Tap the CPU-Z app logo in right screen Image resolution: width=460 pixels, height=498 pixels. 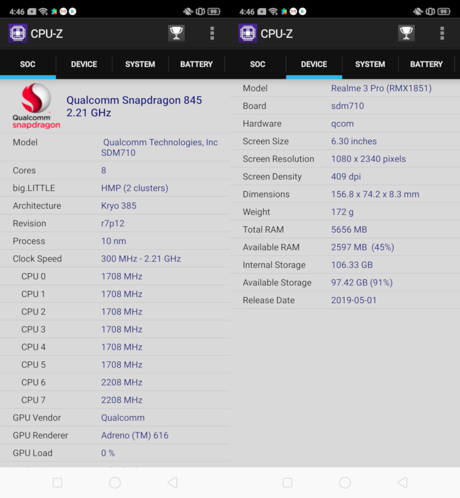(x=248, y=33)
